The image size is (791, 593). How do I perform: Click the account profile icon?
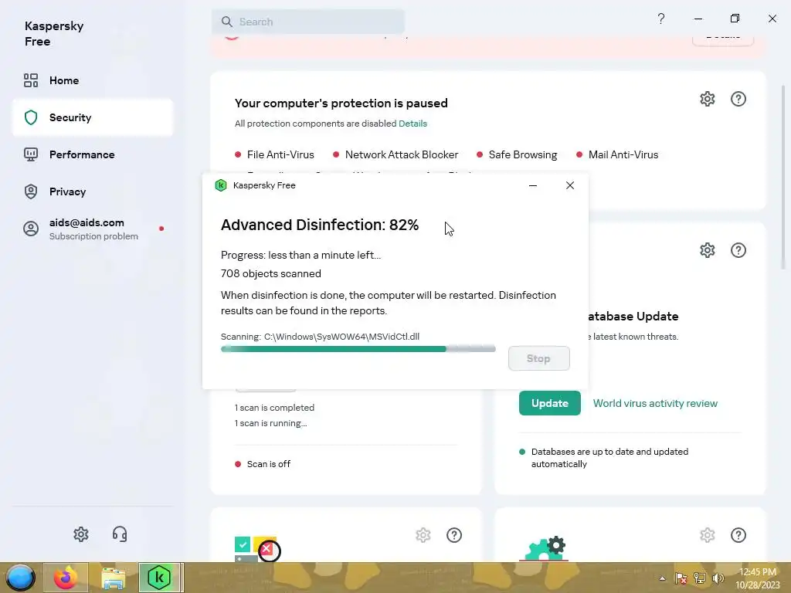31,229
